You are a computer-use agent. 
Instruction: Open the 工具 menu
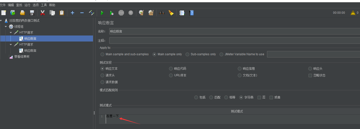[x=44, y=5]
